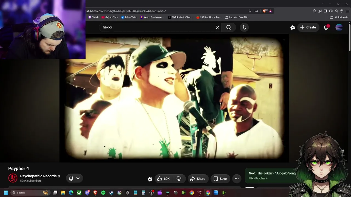351x197 pixels.
Task: Open the Xbox app on the taskbar
Action: pos(79,193)
